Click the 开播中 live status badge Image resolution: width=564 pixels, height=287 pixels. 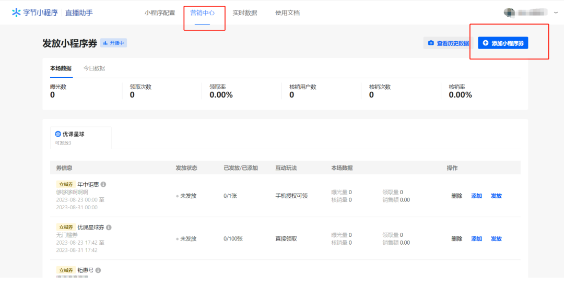(x=113, y=43)
